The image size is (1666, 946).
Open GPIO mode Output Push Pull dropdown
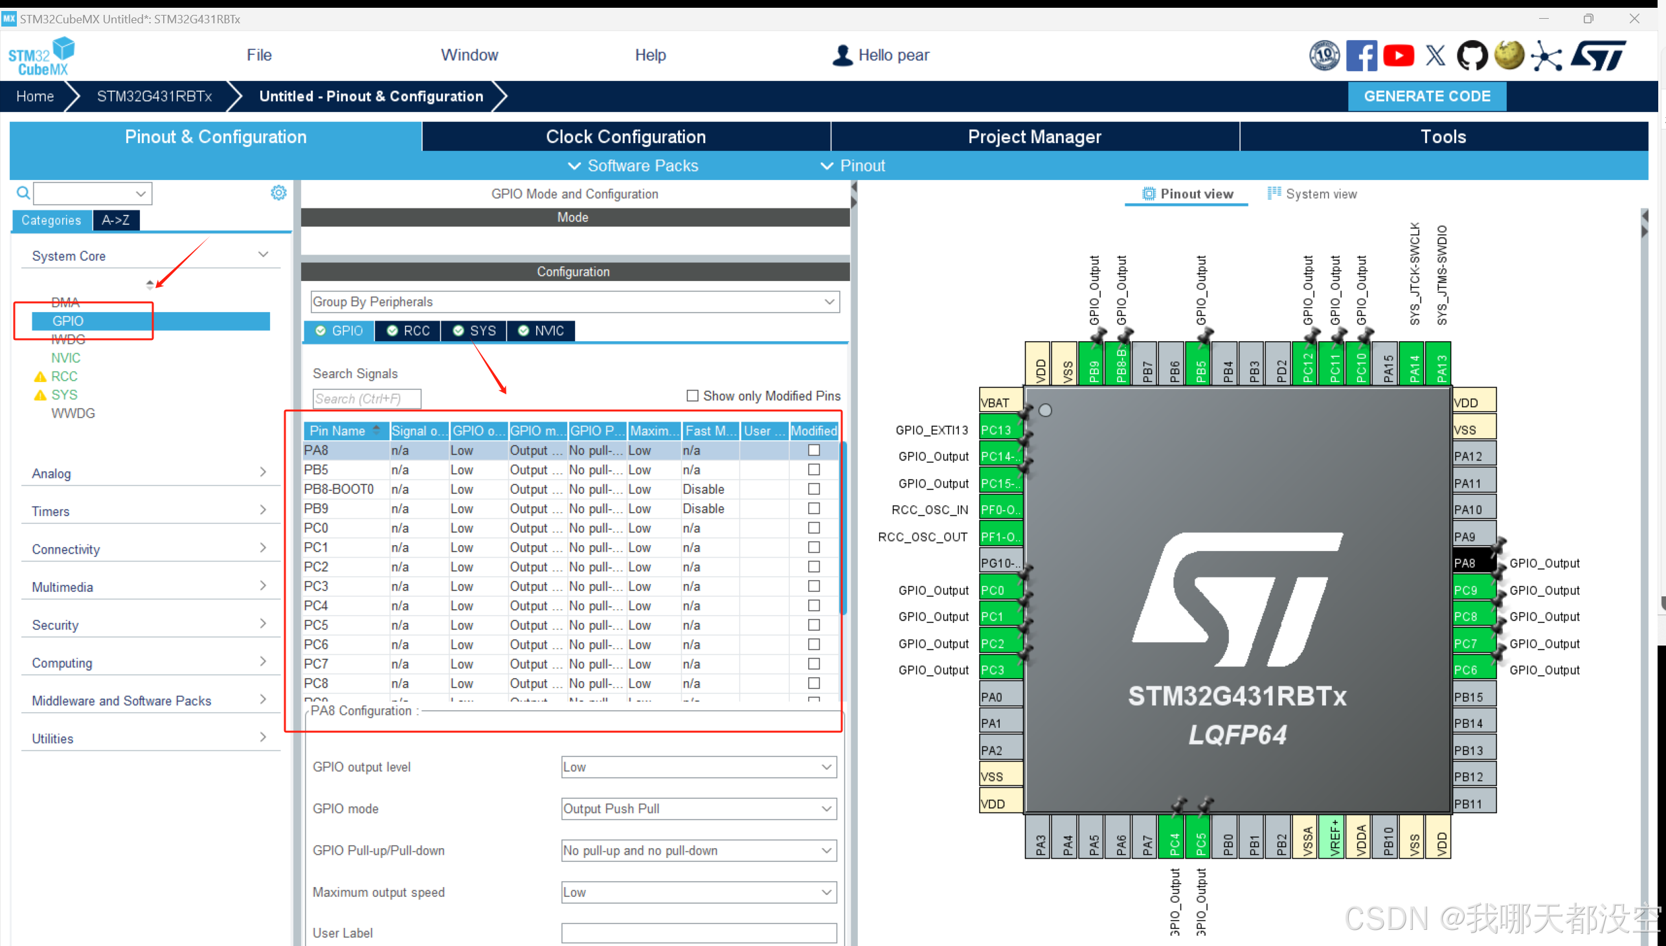(699, 808)
